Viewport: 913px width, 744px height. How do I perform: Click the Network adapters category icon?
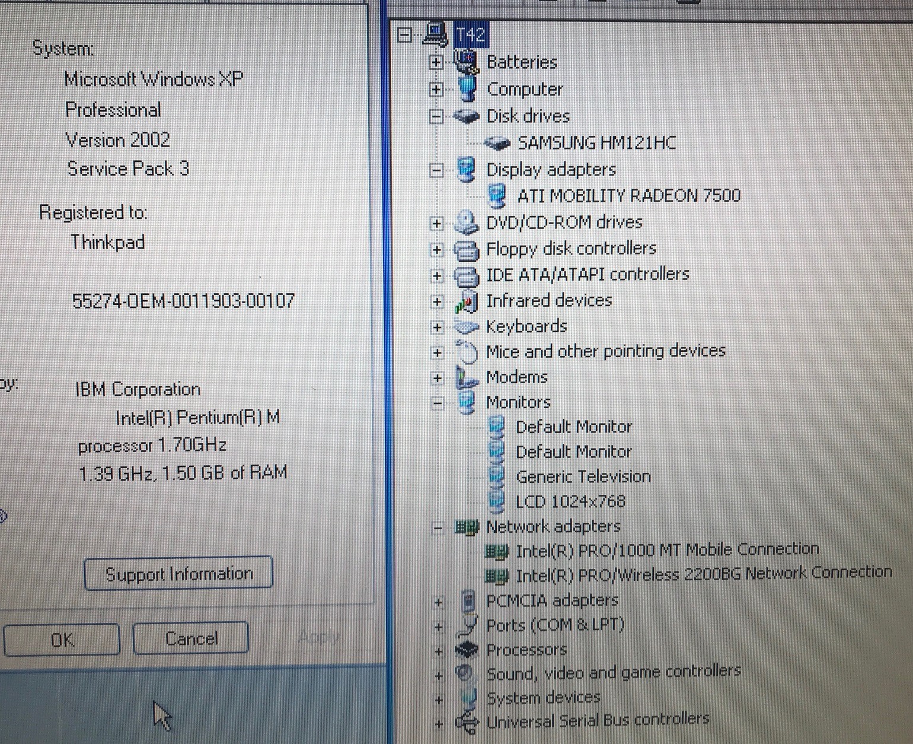point(466,527)
